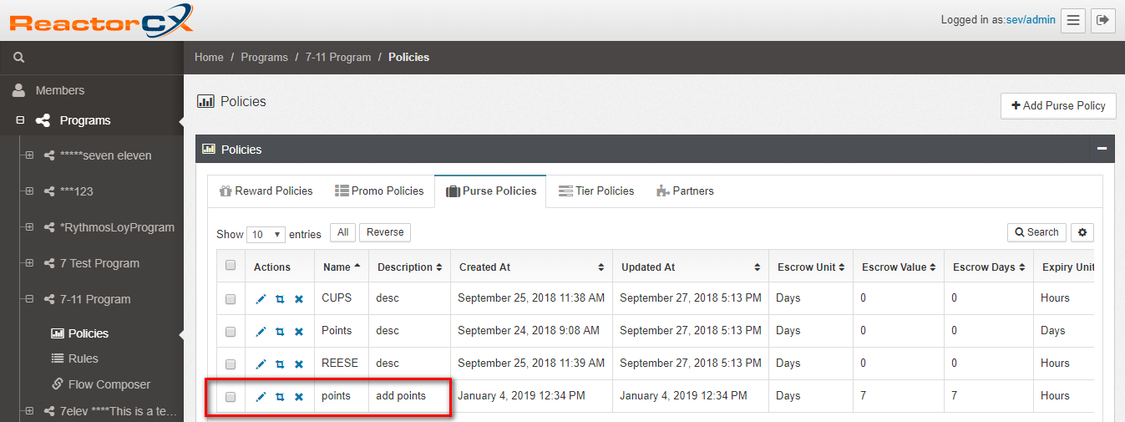Image resolution: width=1125 pixels, height=422 pixels.
Task: Check the box for the REESE policy
Action: pyautogui.click(x=231, y=364)
